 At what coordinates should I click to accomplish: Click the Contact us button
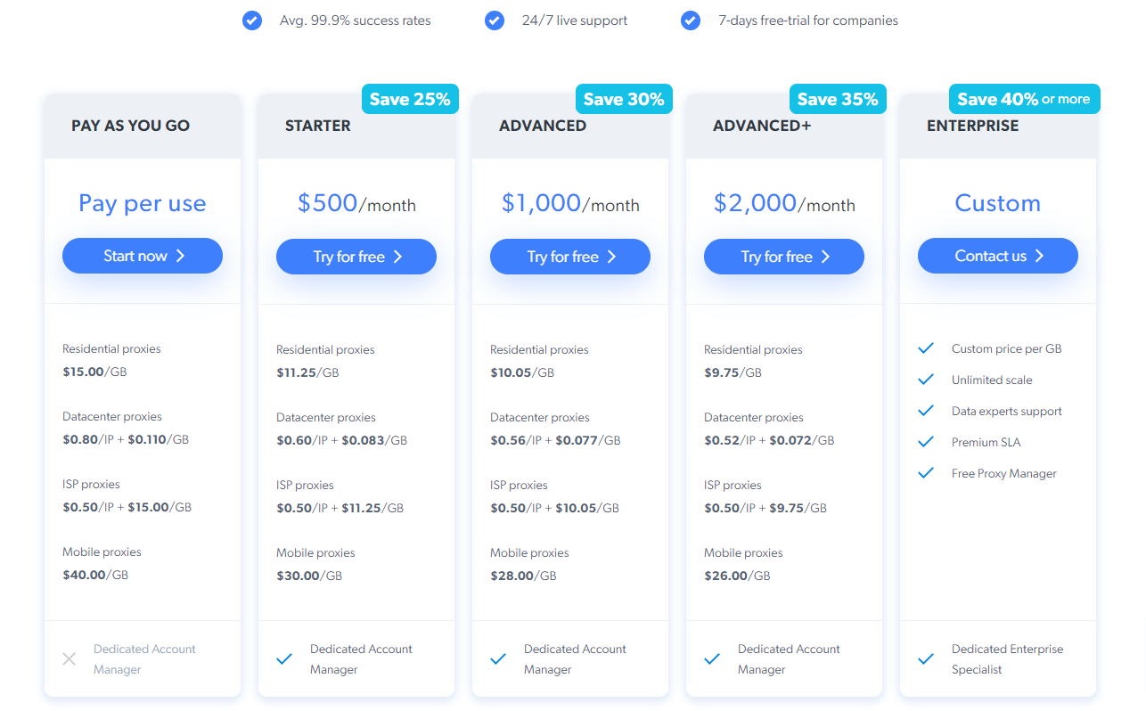point(998,256)
